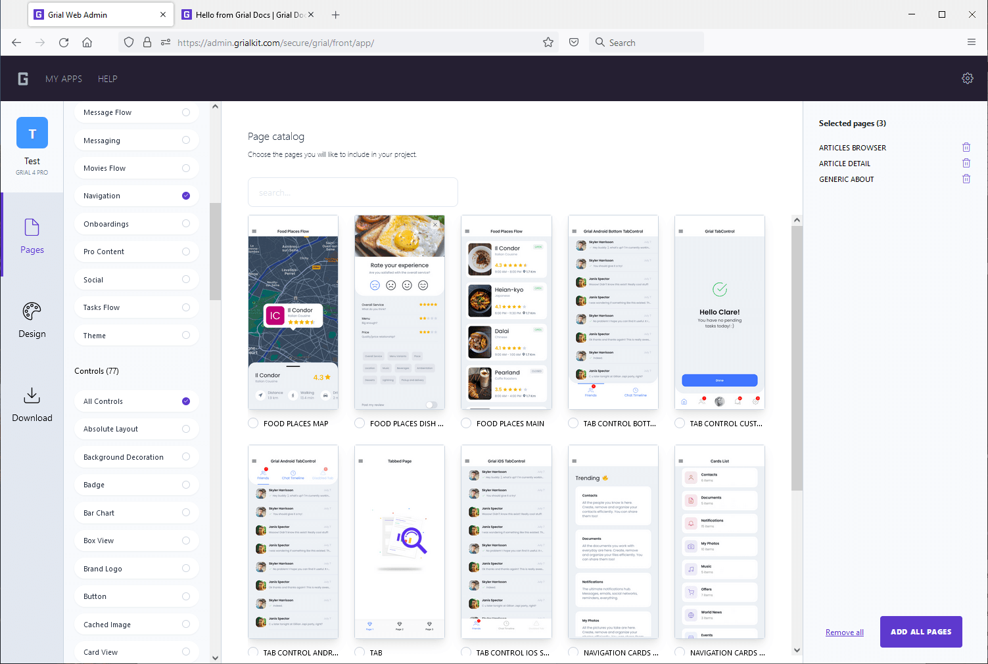Select the Design sidebar icon
The width and height of the screenshot is (988, 664).
click(x=32, y=319)
